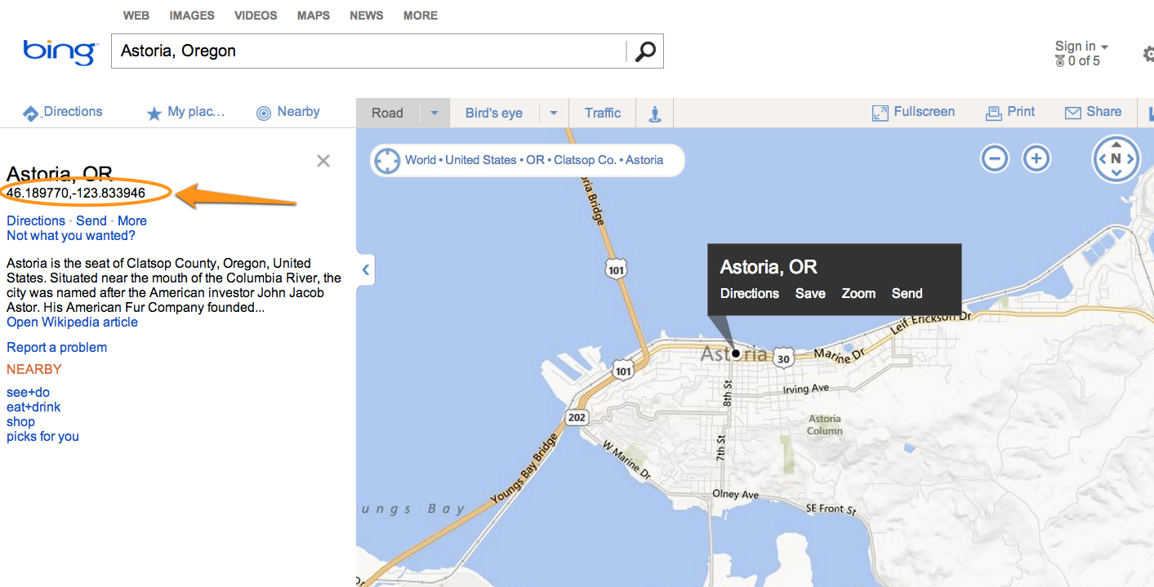This screenshot has width=1154, height=587.
Task: Click Astoria in the breadcrumb
Action: pos(644,160)
